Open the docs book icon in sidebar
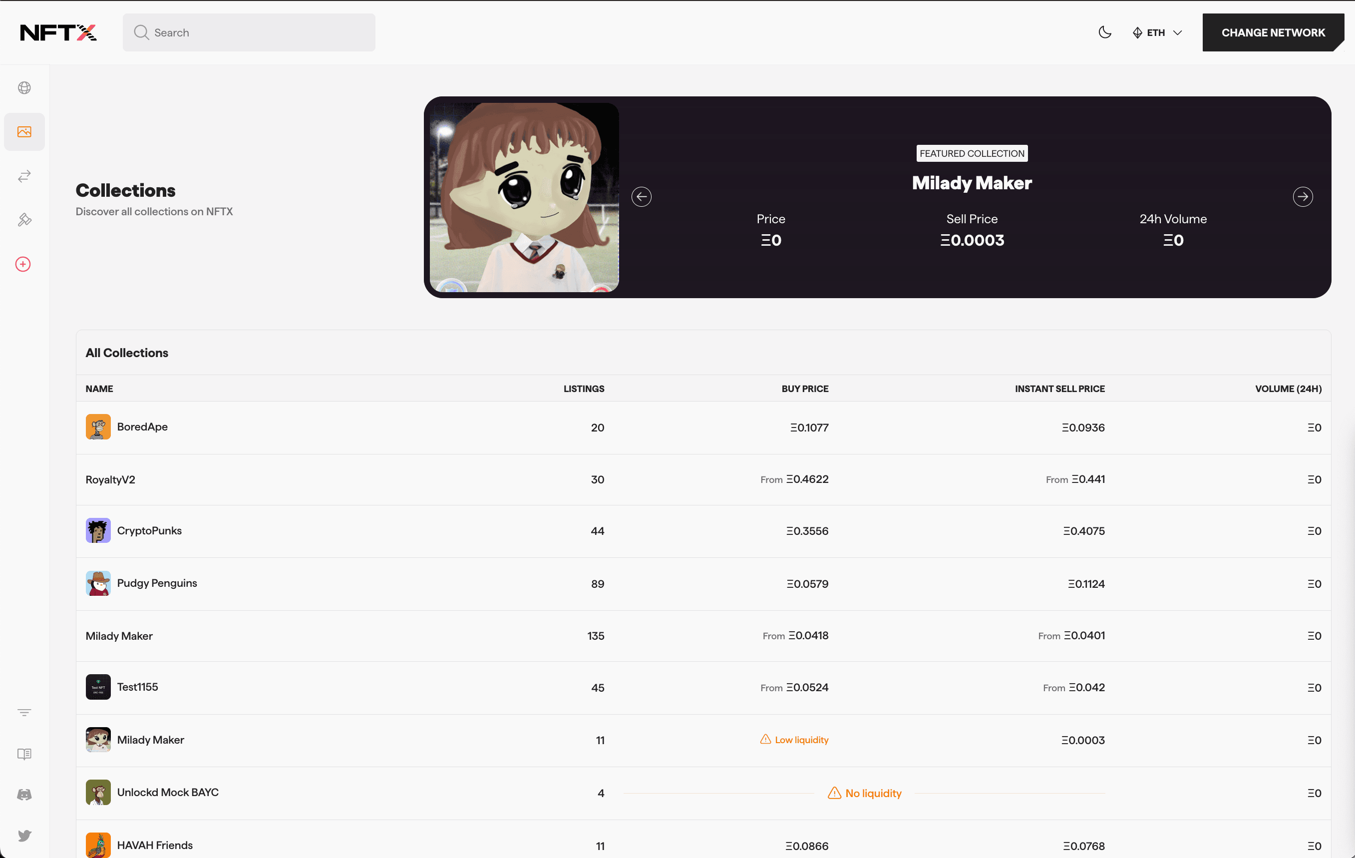 (24, 754)
